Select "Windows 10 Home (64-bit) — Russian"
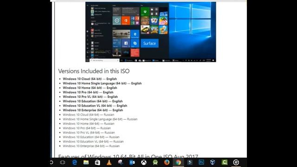Image resolution: width=297 pixels, height=167 pixels. [x=89, y=124]
